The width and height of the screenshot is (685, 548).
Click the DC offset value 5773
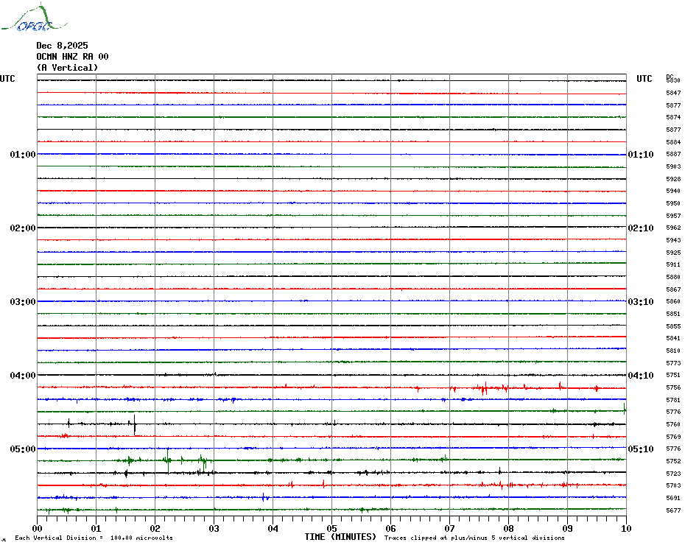673,363
